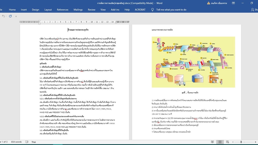
Task: Click the Repeat/Redo circular arrow icon
Action: (10, 16)
